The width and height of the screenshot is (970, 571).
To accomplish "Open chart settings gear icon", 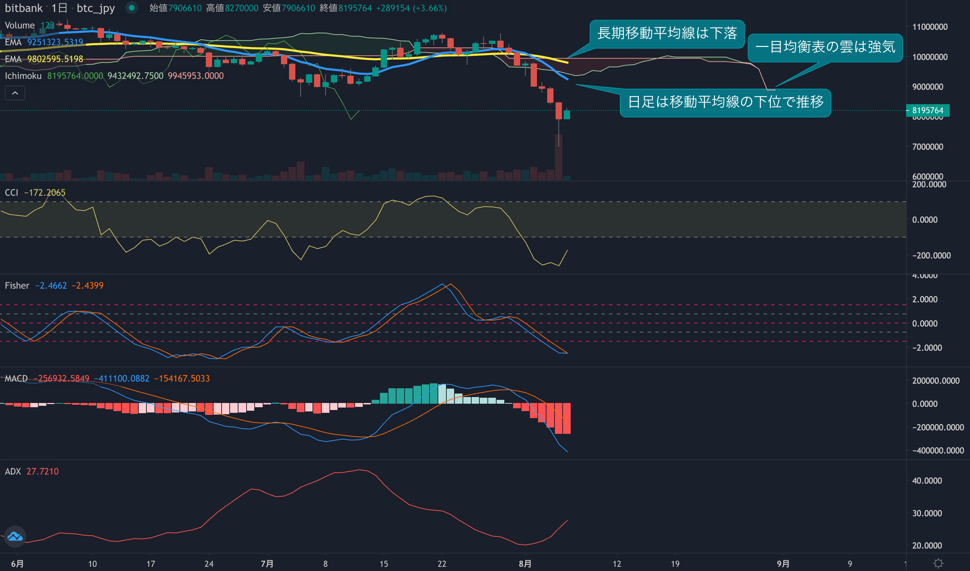I will (x=938, y=563).
